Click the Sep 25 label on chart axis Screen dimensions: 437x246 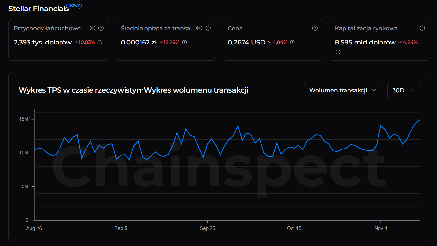[208, 228]
